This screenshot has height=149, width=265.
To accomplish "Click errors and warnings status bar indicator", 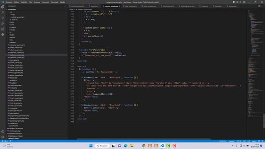I will (x=5, y=141).
